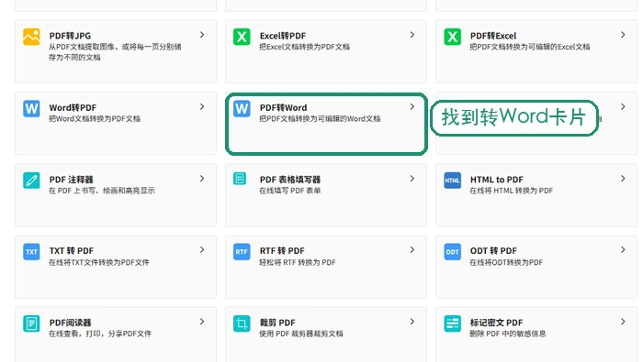
Task: Click the text '删除 PDF 中的敏感信息'
Action: [x=508, y=334]
